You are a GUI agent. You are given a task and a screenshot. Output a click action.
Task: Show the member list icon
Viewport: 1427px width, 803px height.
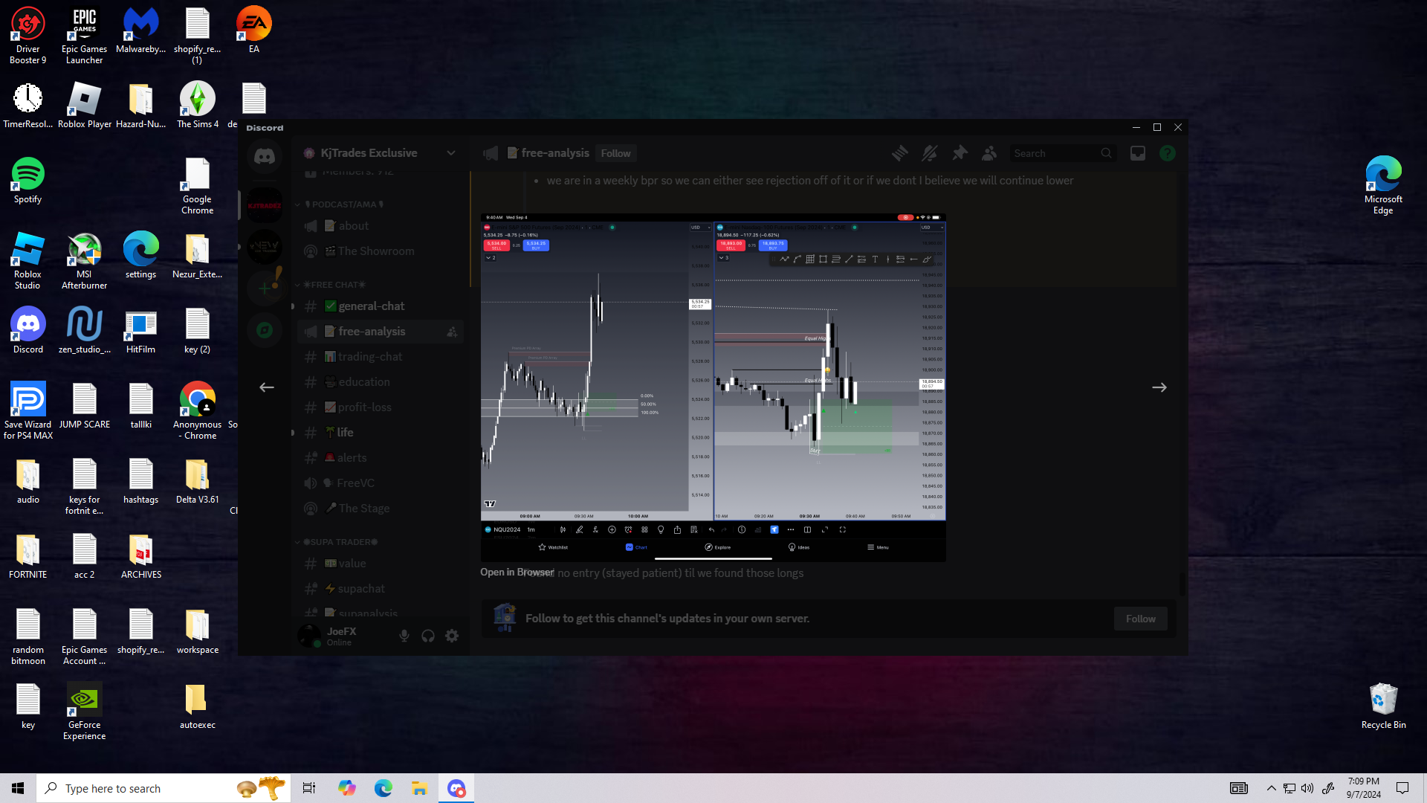(x=989, y=153)
